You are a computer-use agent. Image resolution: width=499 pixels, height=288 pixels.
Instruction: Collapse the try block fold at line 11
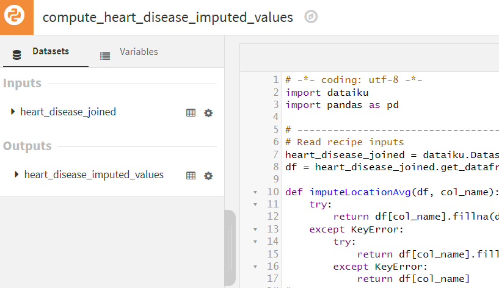click(x=255, y=204)
